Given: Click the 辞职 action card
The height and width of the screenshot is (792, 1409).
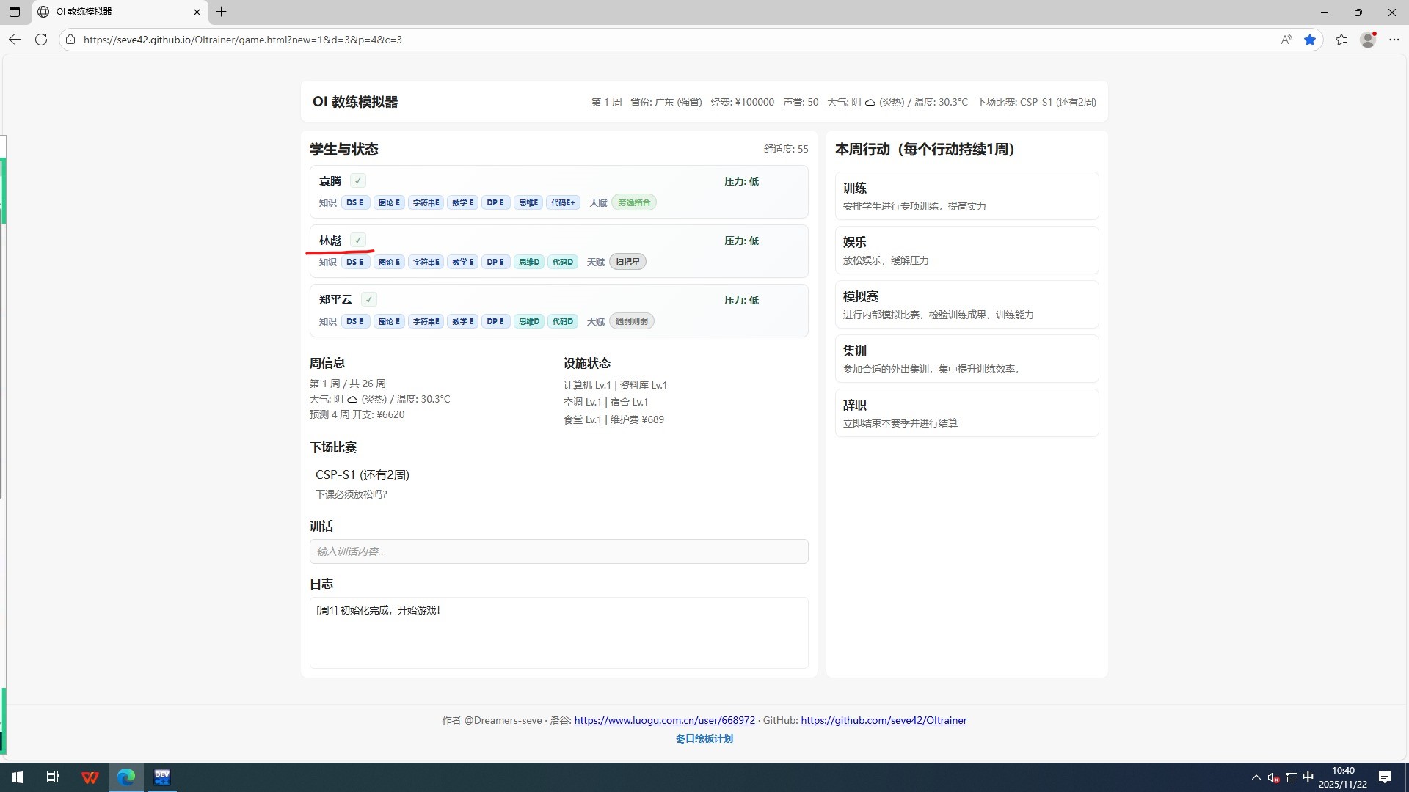Looking at the screenshot, I should pos(966,413).
